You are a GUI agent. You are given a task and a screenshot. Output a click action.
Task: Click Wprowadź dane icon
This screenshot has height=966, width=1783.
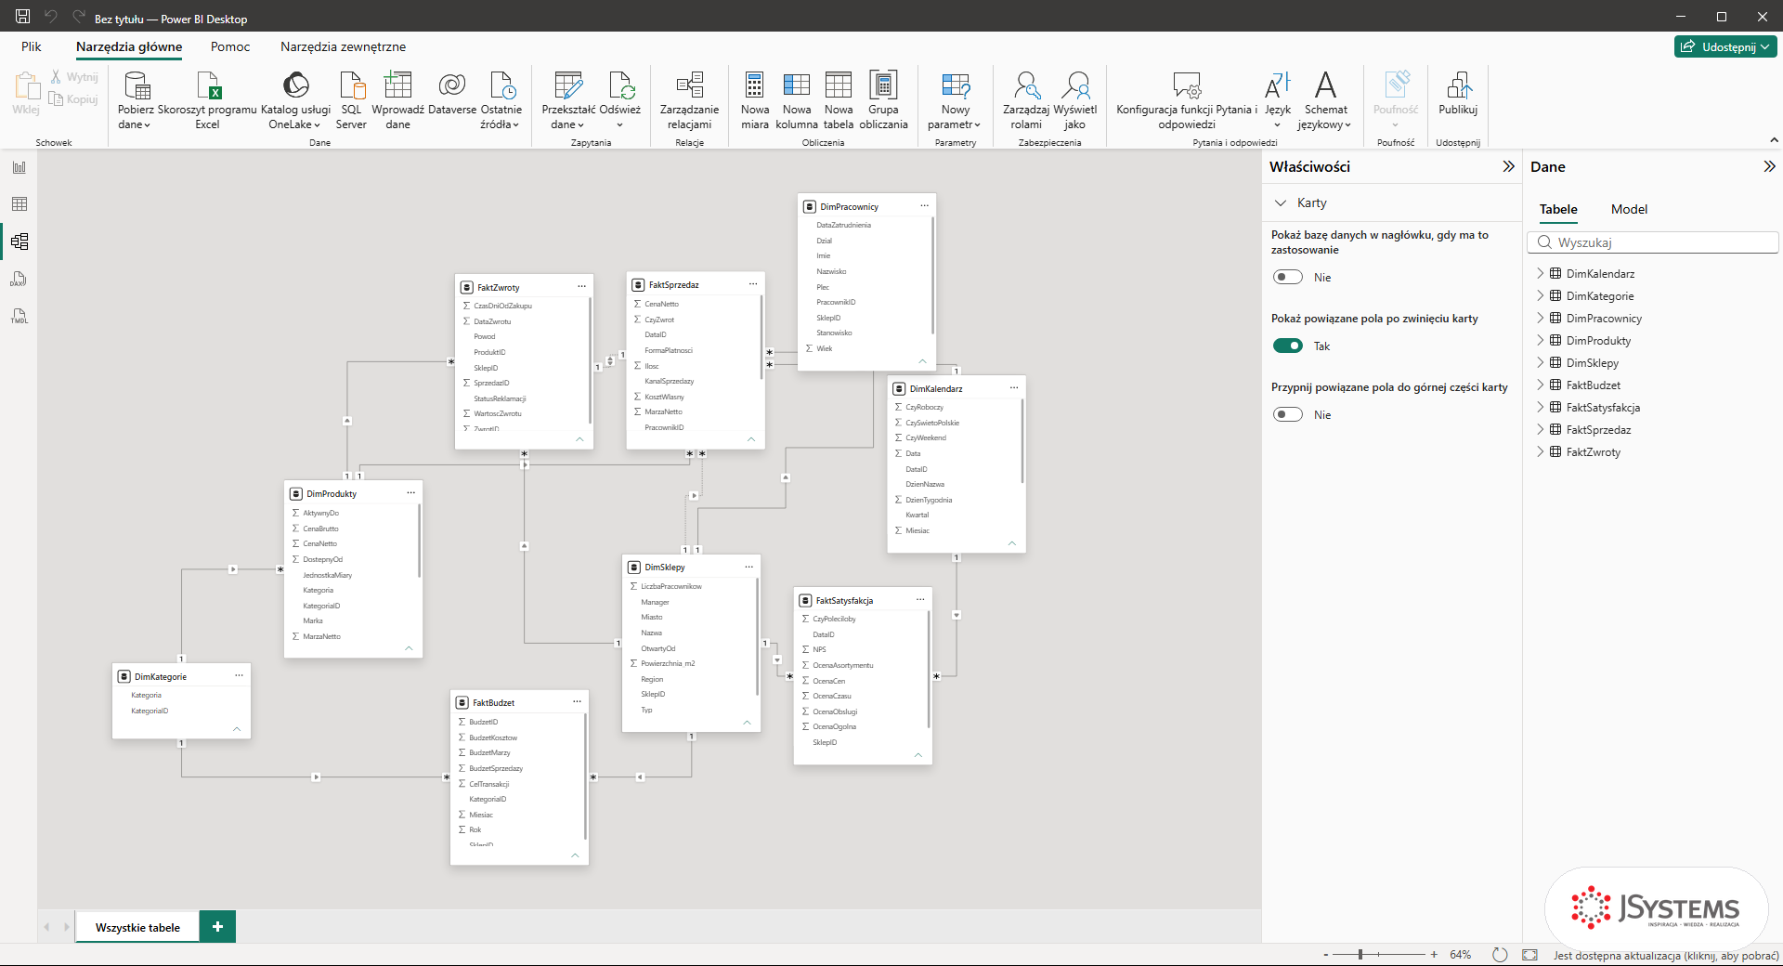397,100
